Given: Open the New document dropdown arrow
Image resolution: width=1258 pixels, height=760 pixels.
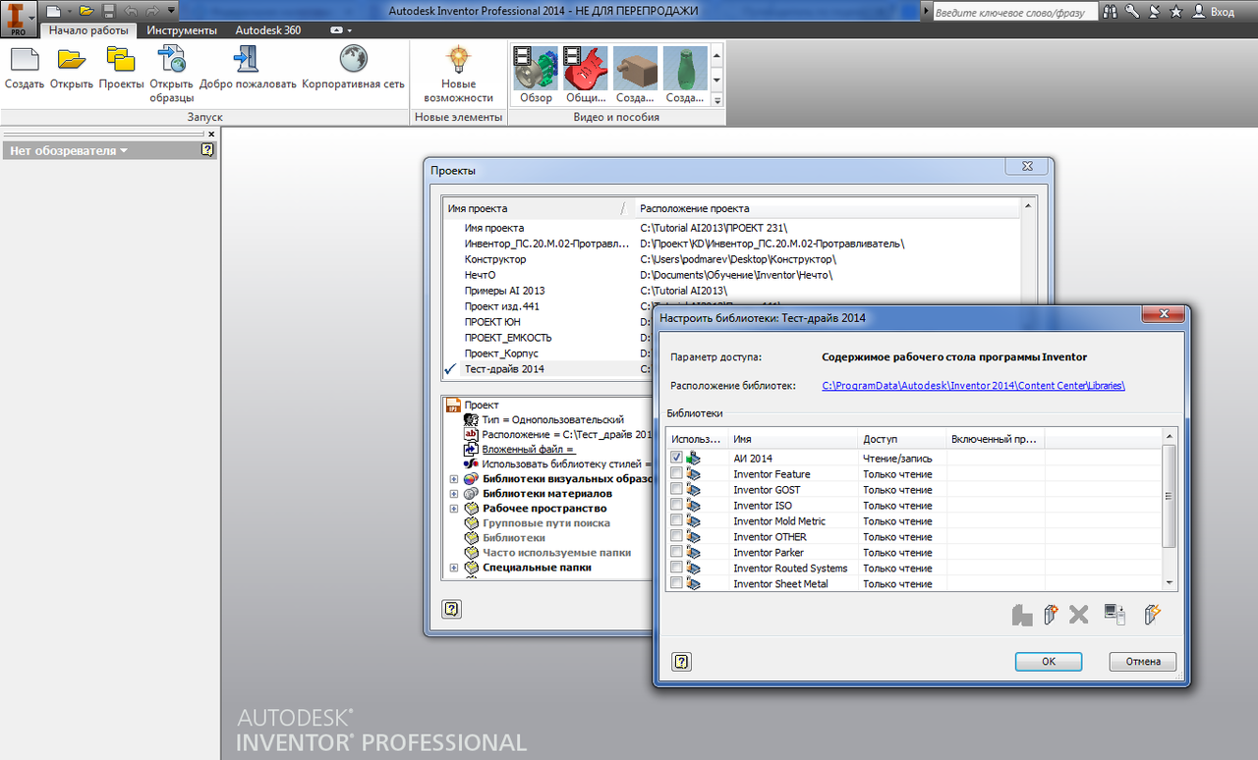Looking at the screenshot, I should point(68,11).
